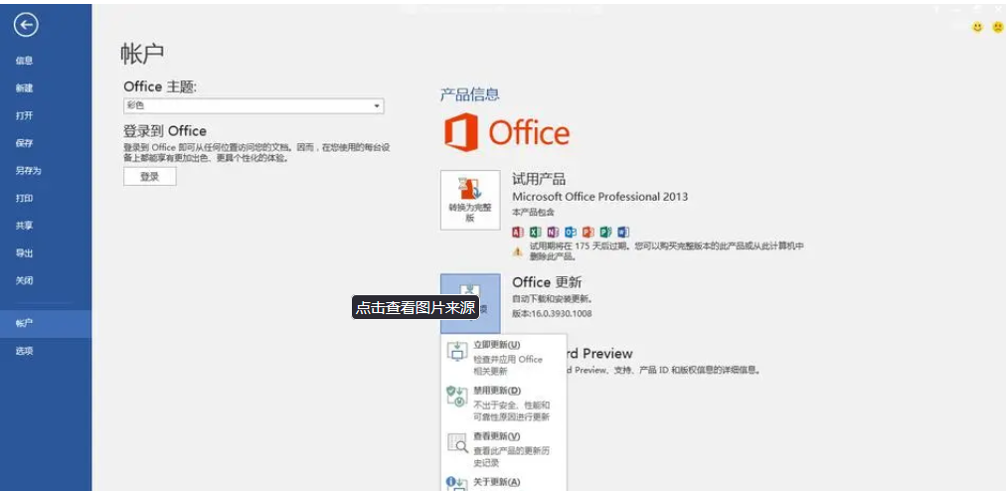Image resolution: width=1006 pixels, height=491 pixels.
Task: Go to the 打印 page
Action: 25,199
